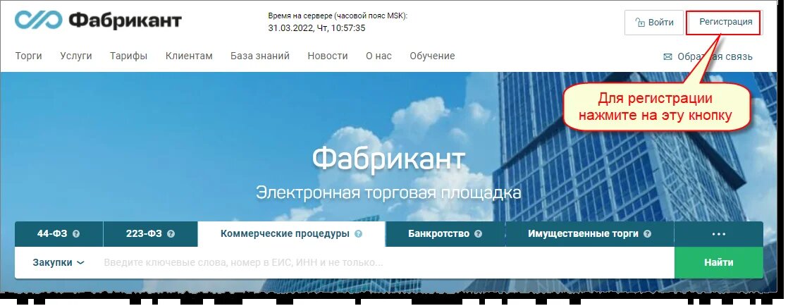Select the Коммерческие процедуры tab

point(292,234)
